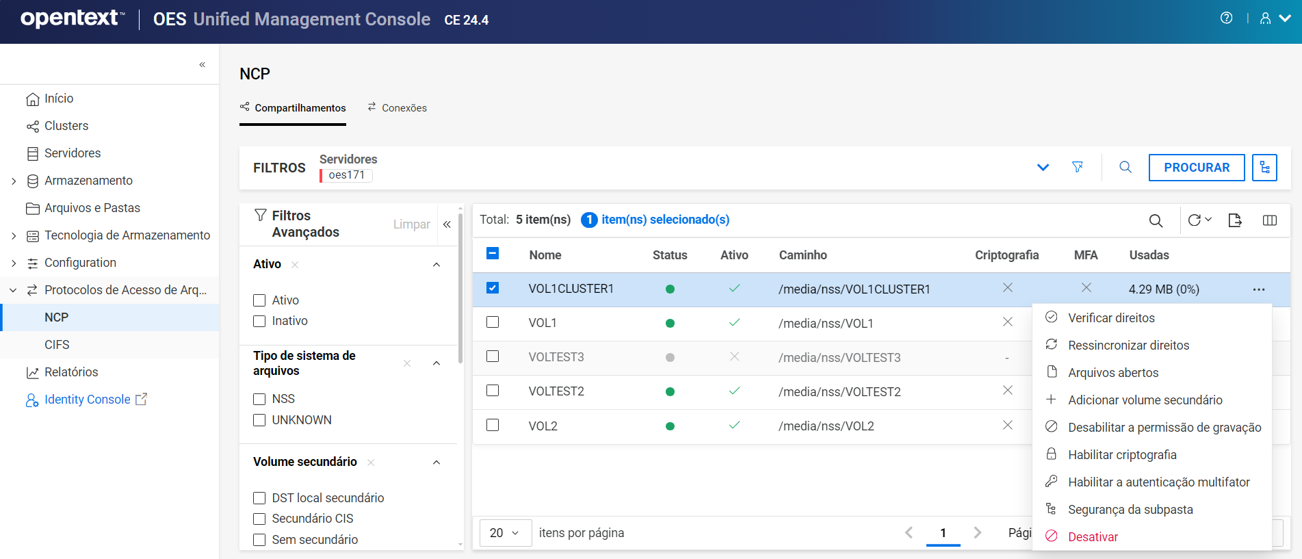Enable the Inativo filter checkbox

pyautogui.click(x=259, y=321)
